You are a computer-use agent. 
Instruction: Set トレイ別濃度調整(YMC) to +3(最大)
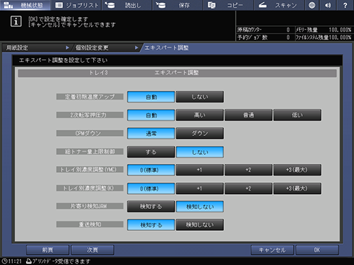click(297, 170)
